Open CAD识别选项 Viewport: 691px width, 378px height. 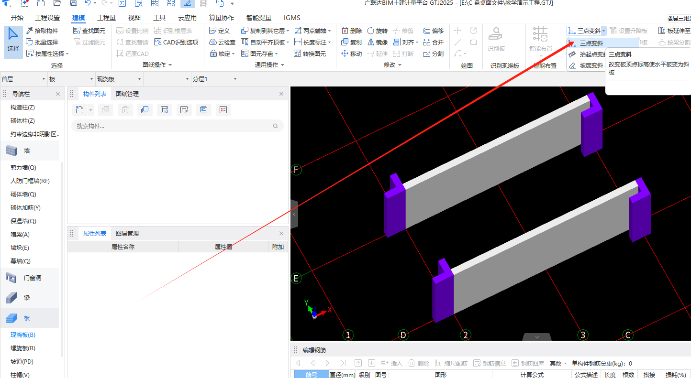point(176,42)
